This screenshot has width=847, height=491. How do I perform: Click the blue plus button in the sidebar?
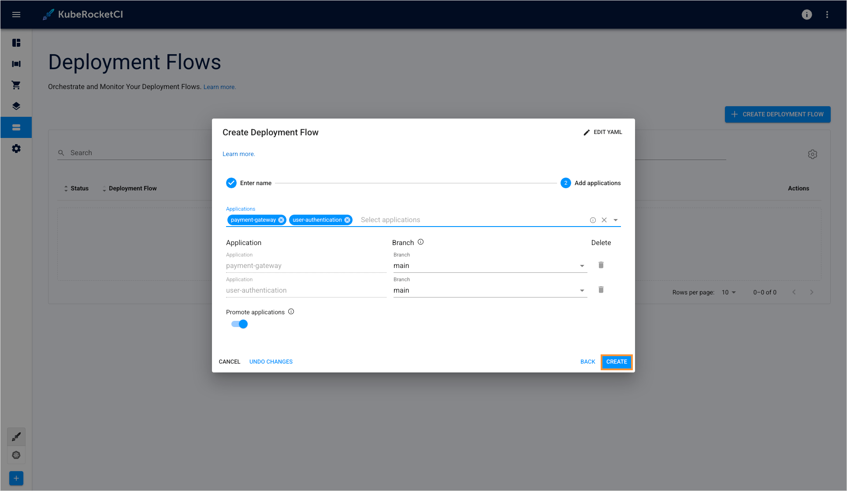coord(16,478)
